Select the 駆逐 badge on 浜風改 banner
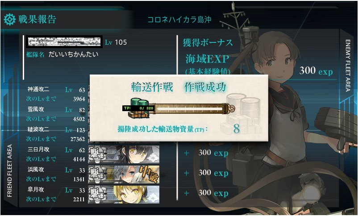 pyautogui.click(x=97, y=174)
